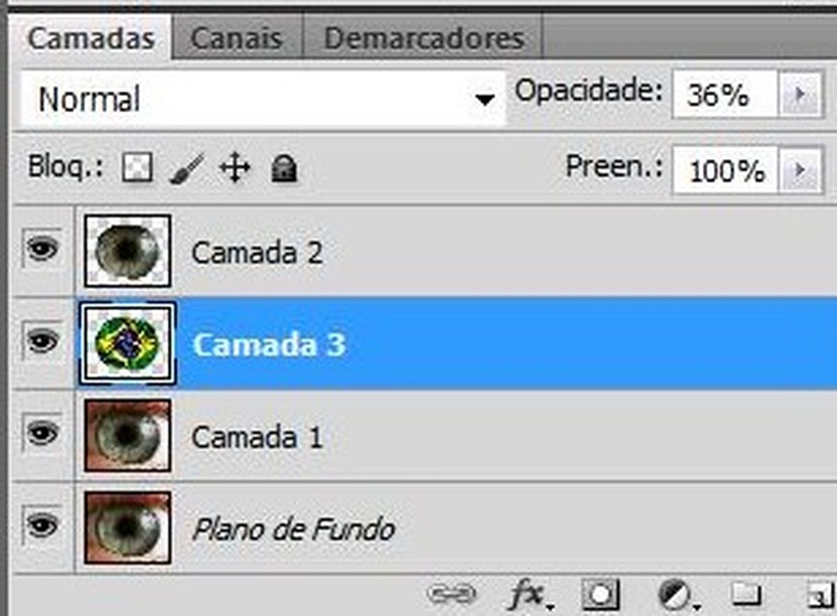The height and width of the screenshot is (616, 837).
Task: Click the lock image pixels brush icon
Action: point(186,168)
